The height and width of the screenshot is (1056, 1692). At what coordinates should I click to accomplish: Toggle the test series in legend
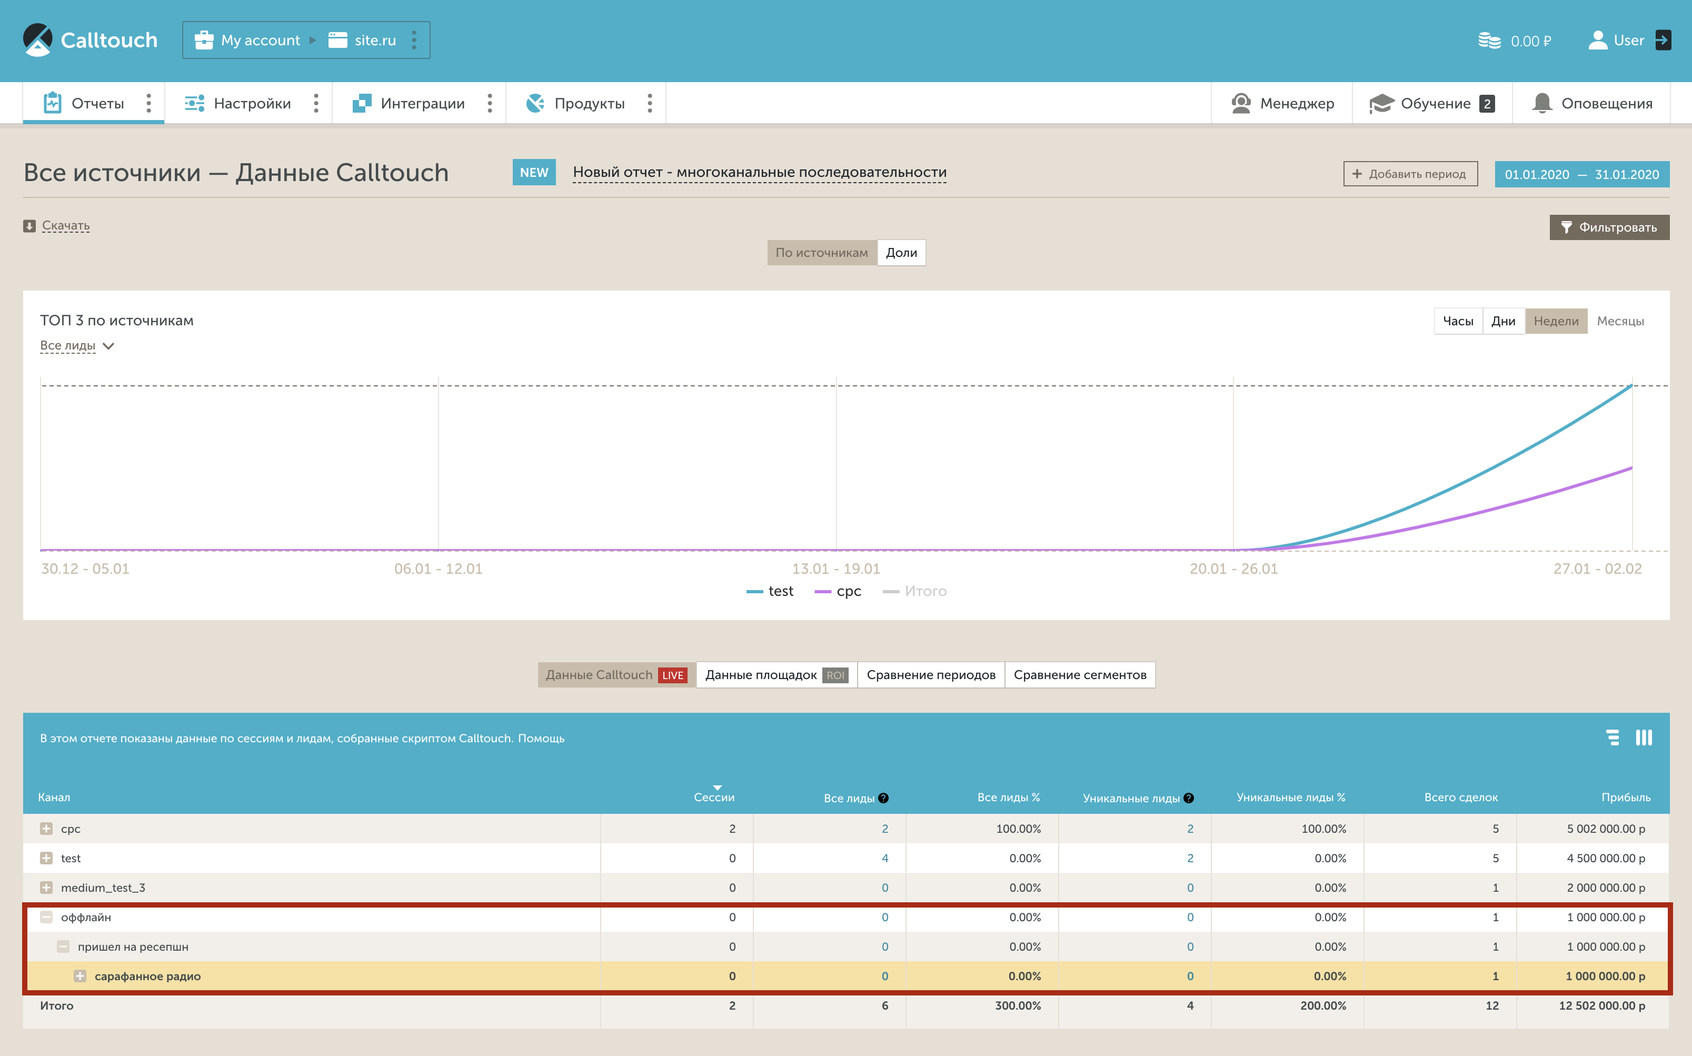(770, 592)
